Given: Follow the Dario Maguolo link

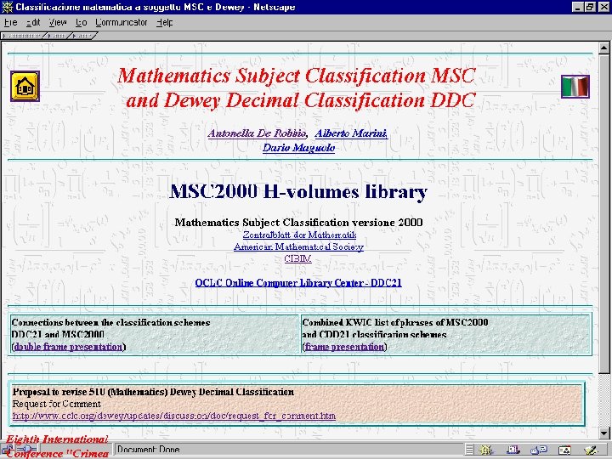Looking at the screenshot, I should [x=298, y=148].
